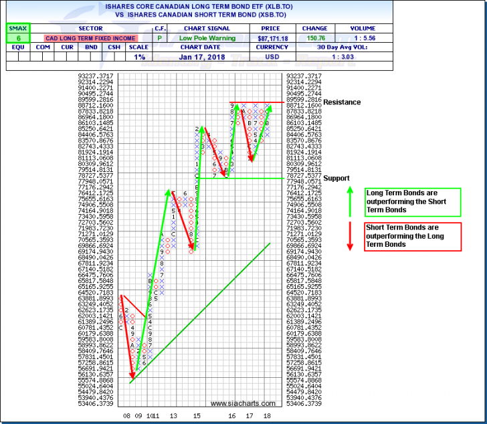Viewport: 487px width, 424px height.
Task: Click the CHART DATE header
Action: tap(200, 47)
